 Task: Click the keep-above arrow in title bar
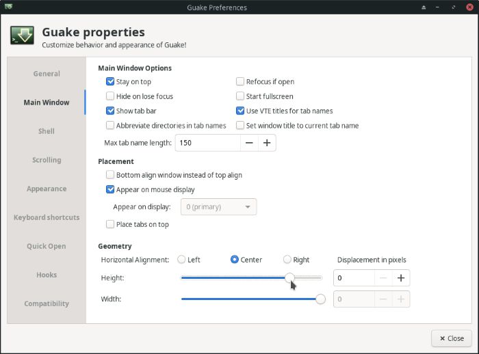tap(424, 8)
